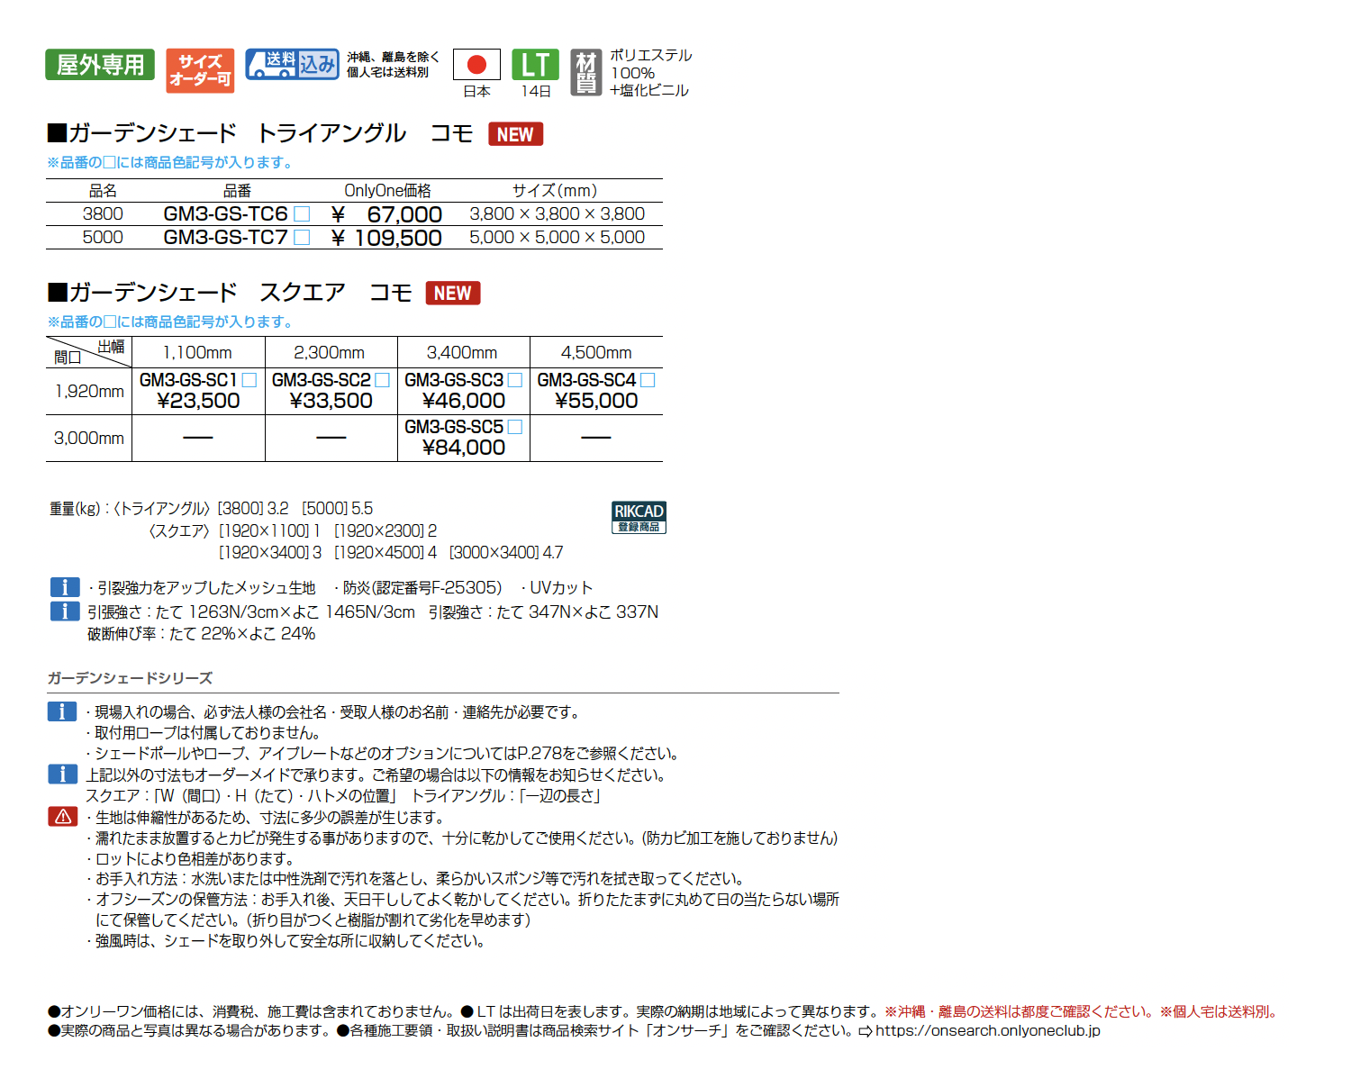Click product number GM3-GS-TC7
This screenshot has height=1087, width=1351.
[226, 238]
